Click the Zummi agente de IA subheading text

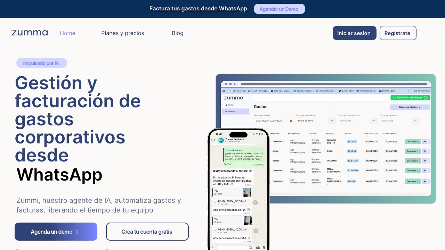coord(99,205)
